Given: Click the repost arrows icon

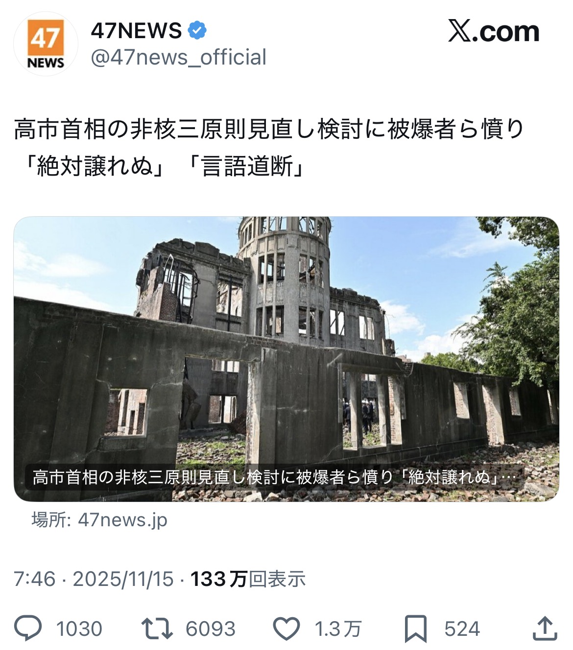Looking at the screenshot, I should tap(157, 628).
